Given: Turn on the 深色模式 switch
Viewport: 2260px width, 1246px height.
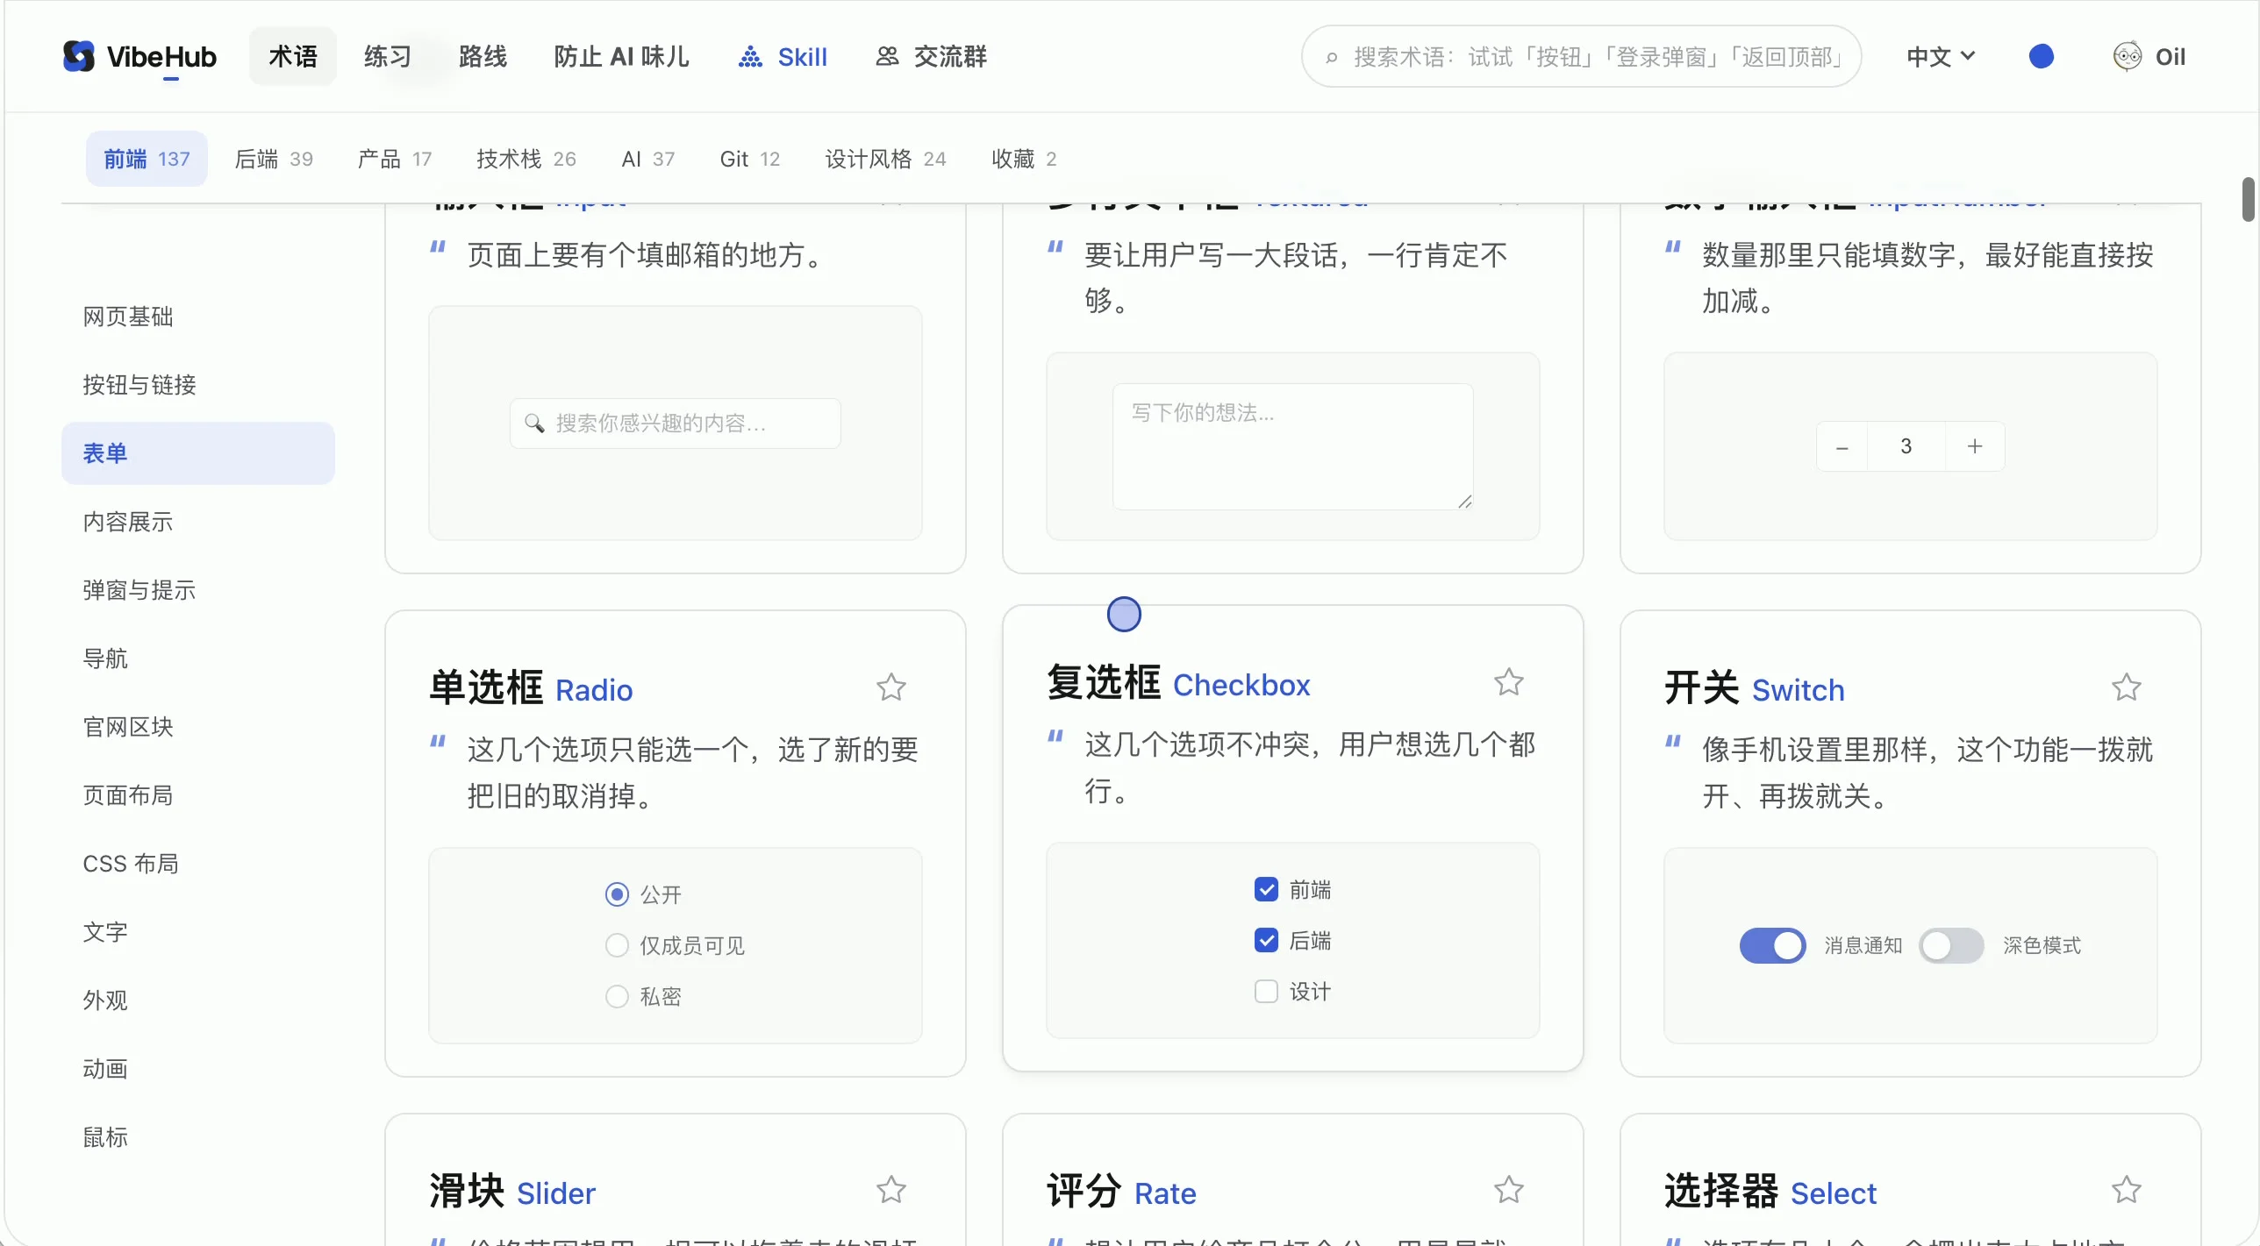Looking at the screenshot, I should (1951, 945).
